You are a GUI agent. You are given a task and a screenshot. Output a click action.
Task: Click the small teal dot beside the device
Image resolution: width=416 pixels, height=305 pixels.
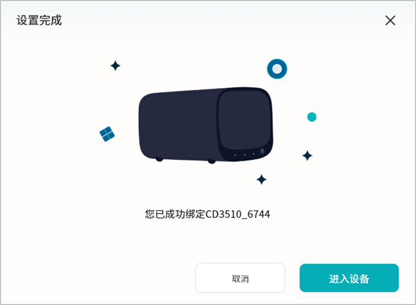pyautogui.click(x=312, y=117)
